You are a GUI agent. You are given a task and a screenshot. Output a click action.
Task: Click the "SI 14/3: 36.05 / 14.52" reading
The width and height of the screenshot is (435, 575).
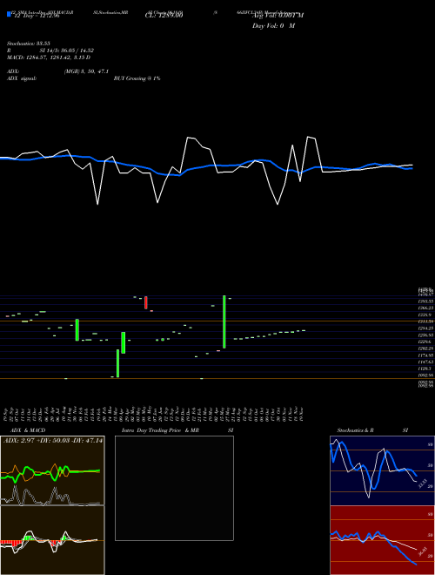[67, 51]
